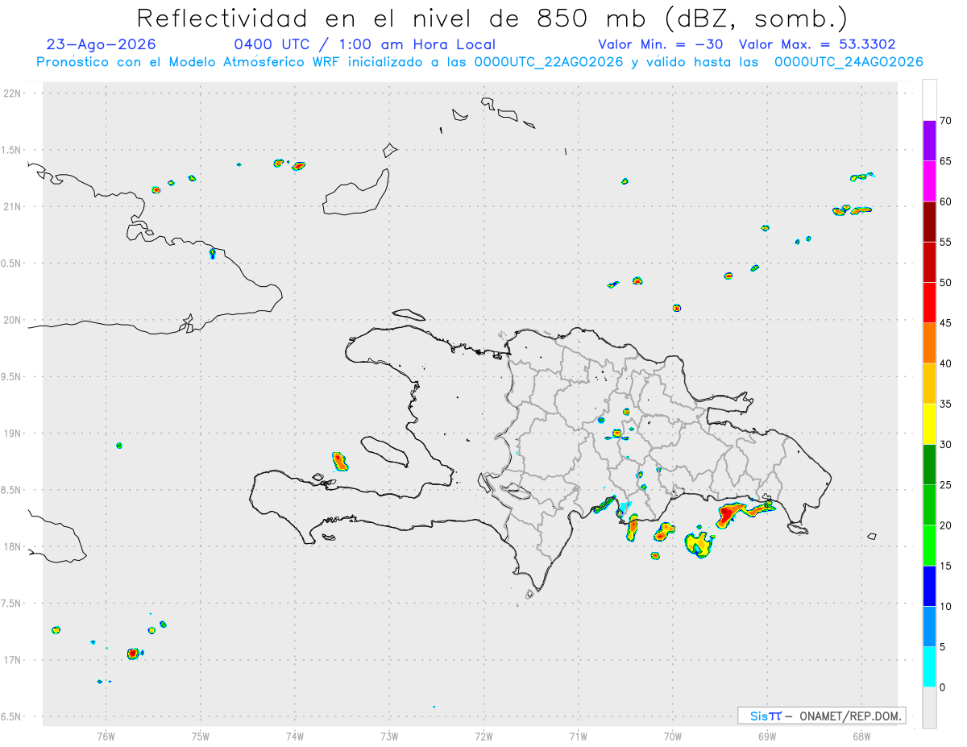Screen dimensions: 967x747
Task: Click the 'Valor Max. = 53.3302' text
Action: [x=817, y=44]
